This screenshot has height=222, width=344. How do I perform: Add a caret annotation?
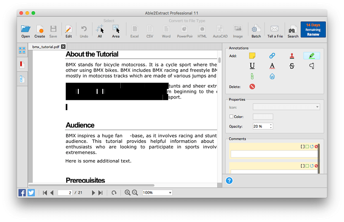pyautogui.click(x=312, y=66)
